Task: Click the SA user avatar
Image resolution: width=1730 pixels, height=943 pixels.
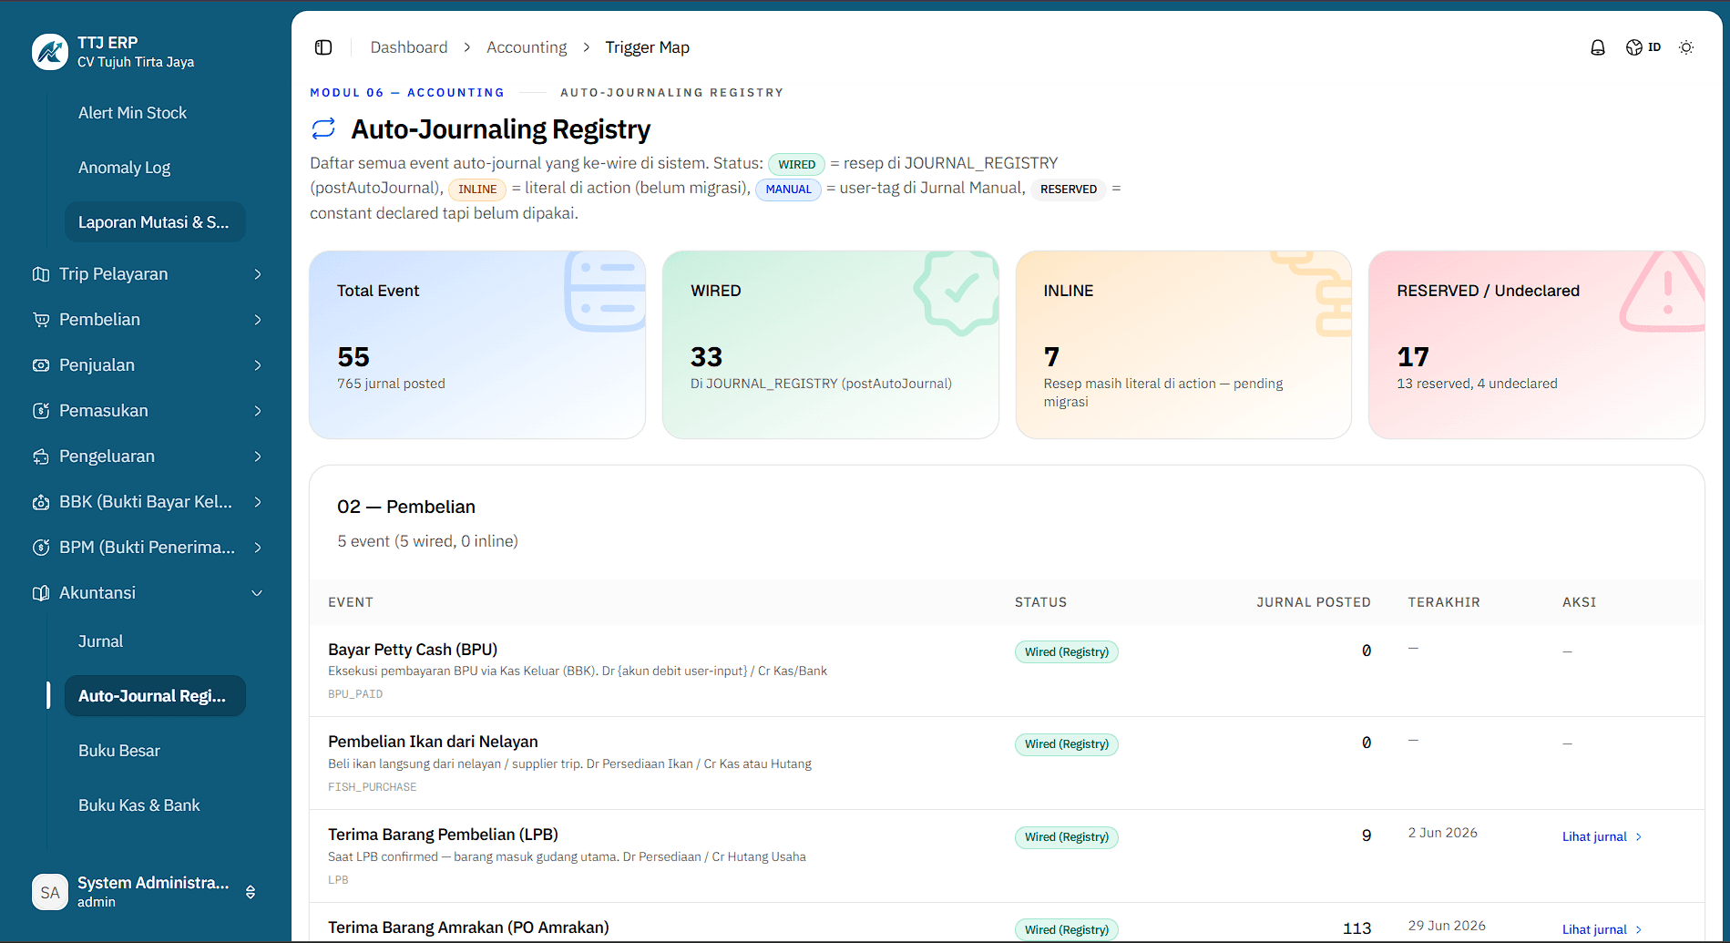Action: 49,892
